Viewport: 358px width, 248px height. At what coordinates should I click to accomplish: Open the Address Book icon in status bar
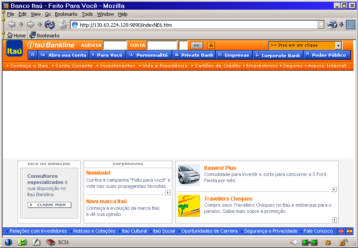coord(50,242)
